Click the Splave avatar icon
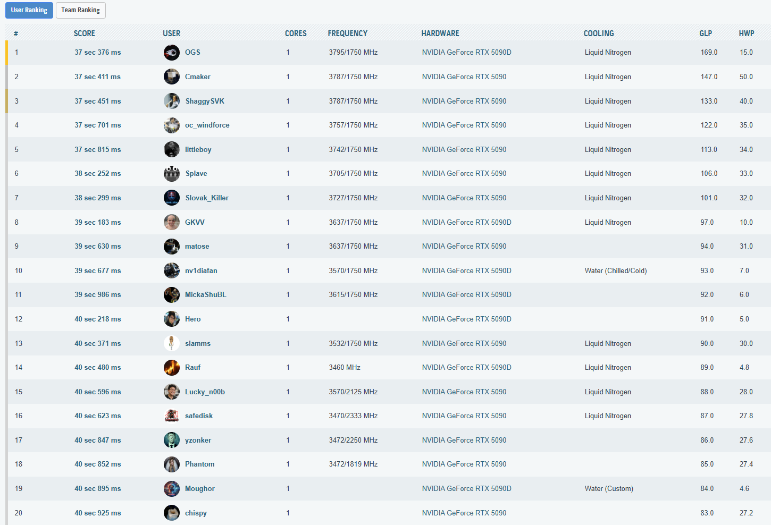The image size is (771, 525). pyautogui.click(x=171, y=174)
